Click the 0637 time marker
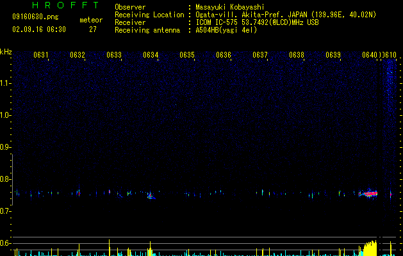The width and height of the screenshot is (403, 256). (260, 55)
